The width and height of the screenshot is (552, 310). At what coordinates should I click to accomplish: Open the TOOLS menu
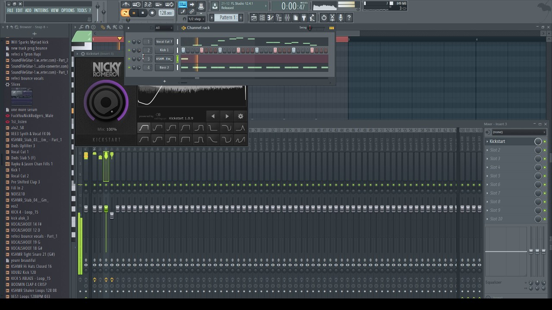coord(82,10)
